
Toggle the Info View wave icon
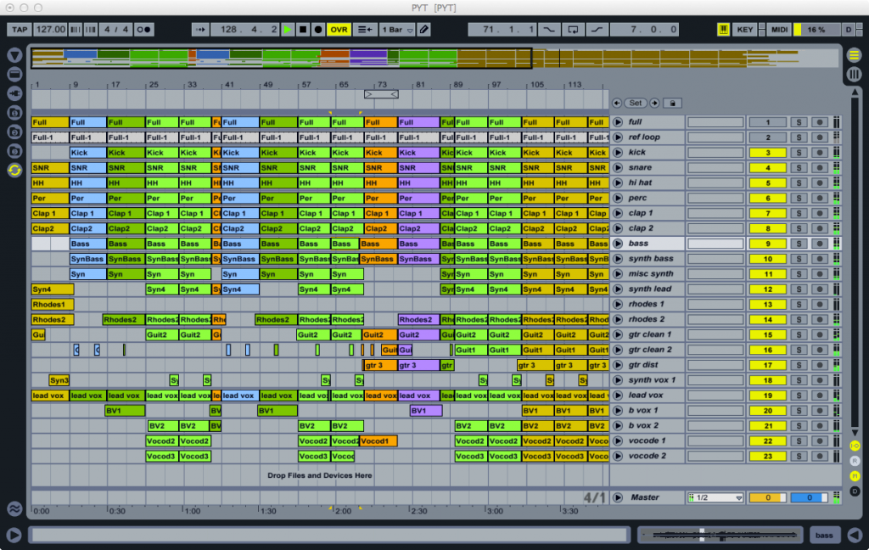tap(14, 508)
